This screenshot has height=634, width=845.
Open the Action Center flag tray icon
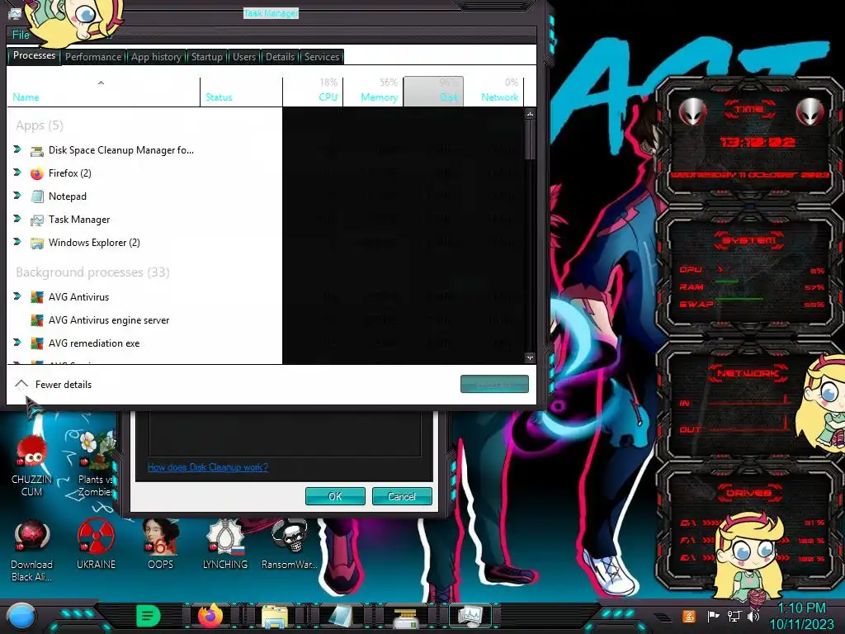713,616
